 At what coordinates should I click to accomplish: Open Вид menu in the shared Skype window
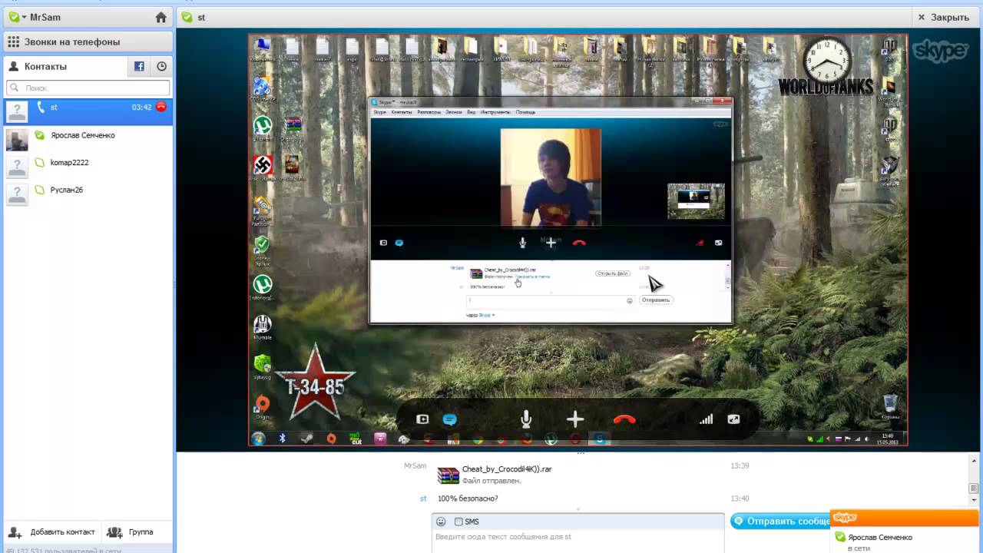tap(471, 112)
